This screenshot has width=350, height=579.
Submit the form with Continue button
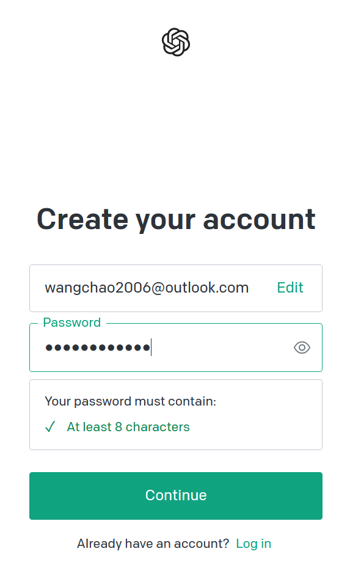(176, 495)
